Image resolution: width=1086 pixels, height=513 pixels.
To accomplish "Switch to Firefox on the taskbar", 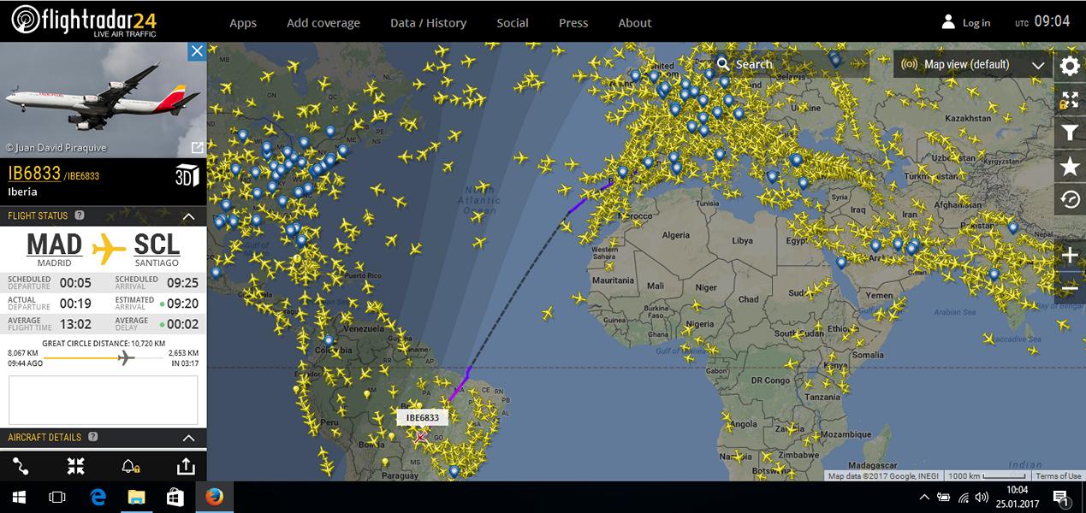I will pos(214,497).
